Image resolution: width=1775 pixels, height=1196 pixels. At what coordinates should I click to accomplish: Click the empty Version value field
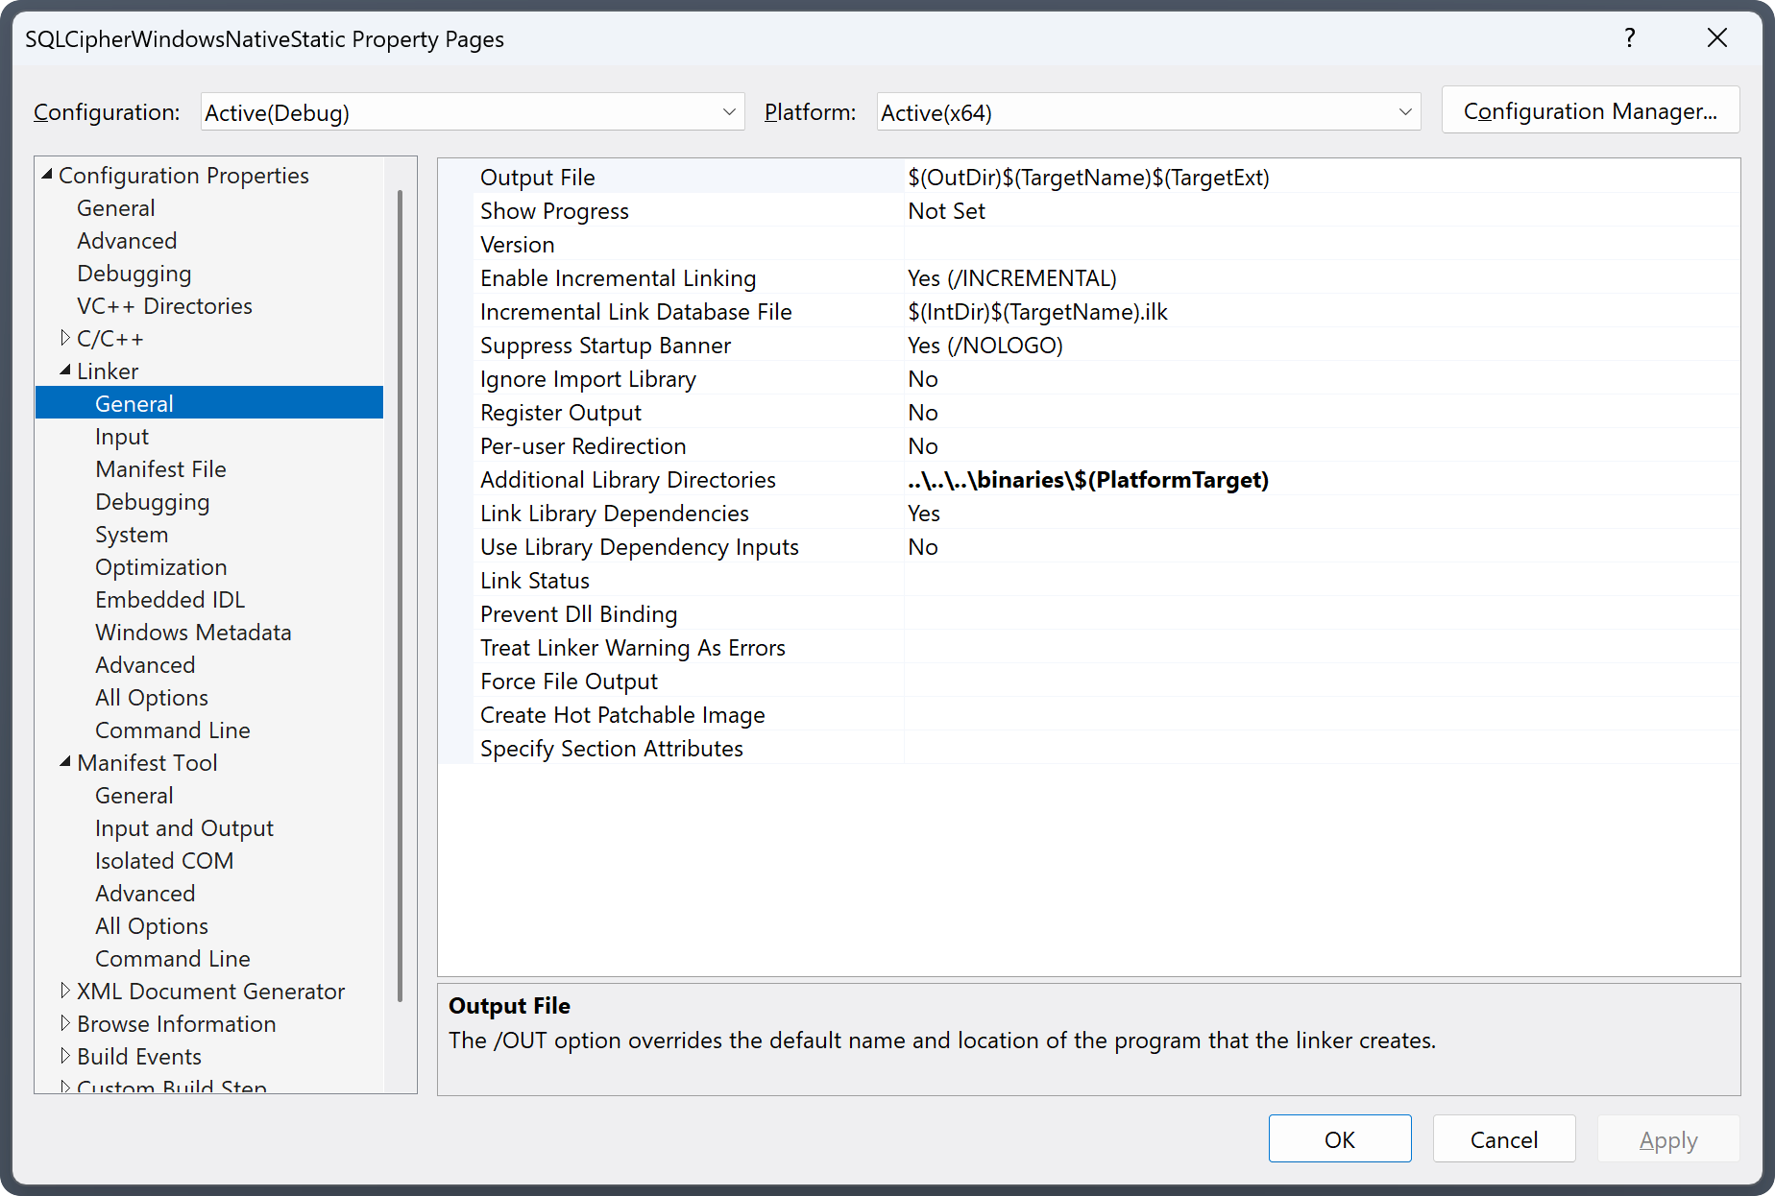point(1322,245)
